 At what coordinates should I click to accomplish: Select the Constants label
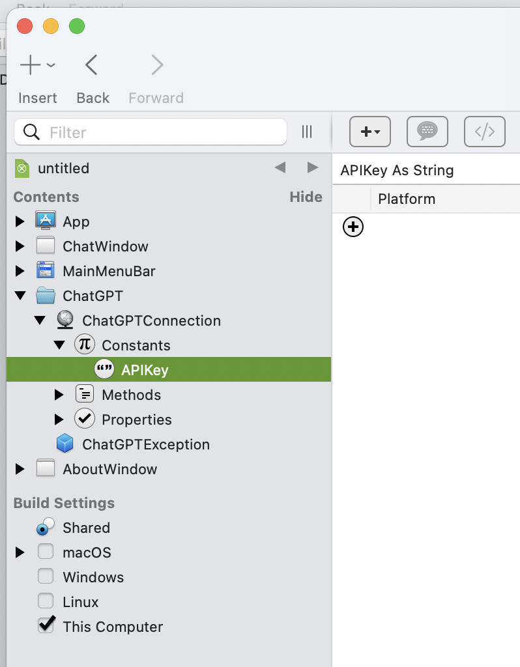136,345
